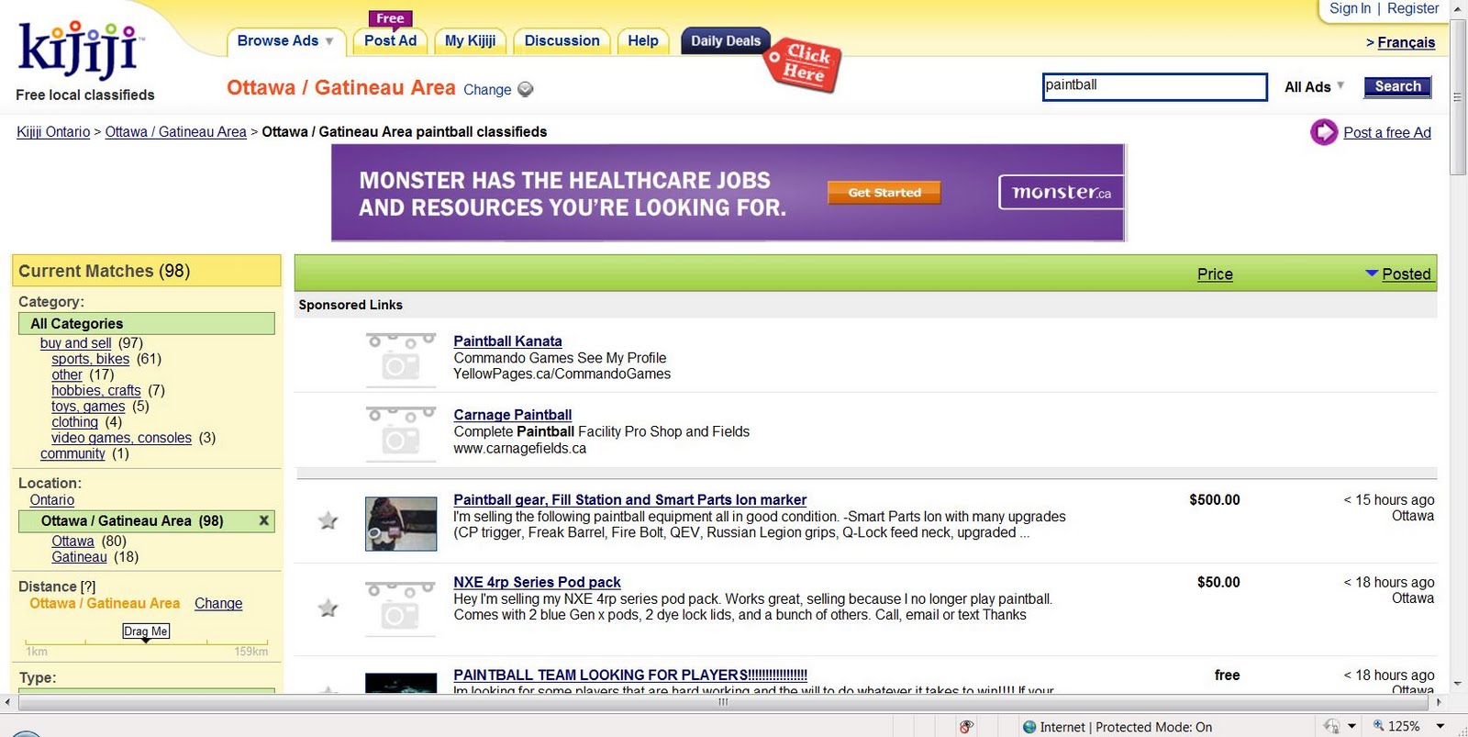Viewport: 1468px width, 737px height.
Task: Click the Register link
Action: (1413, 8)
